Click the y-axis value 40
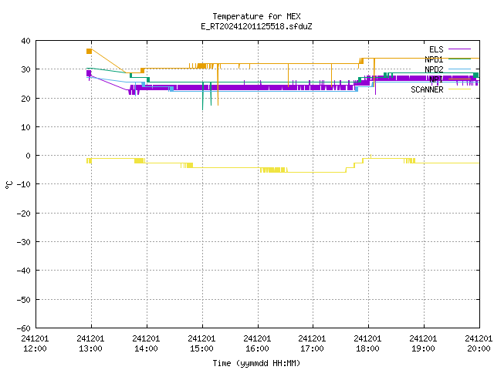 point(25,41)
